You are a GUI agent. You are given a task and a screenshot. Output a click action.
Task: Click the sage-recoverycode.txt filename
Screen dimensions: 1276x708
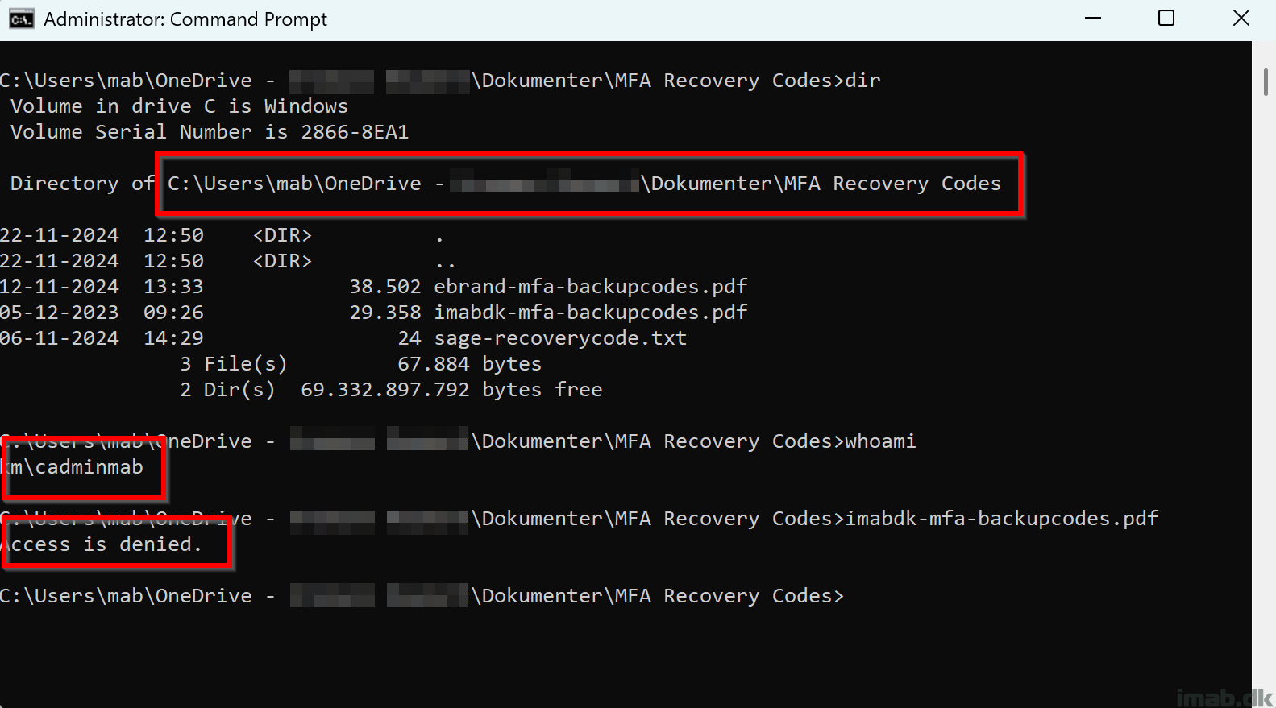560,338
